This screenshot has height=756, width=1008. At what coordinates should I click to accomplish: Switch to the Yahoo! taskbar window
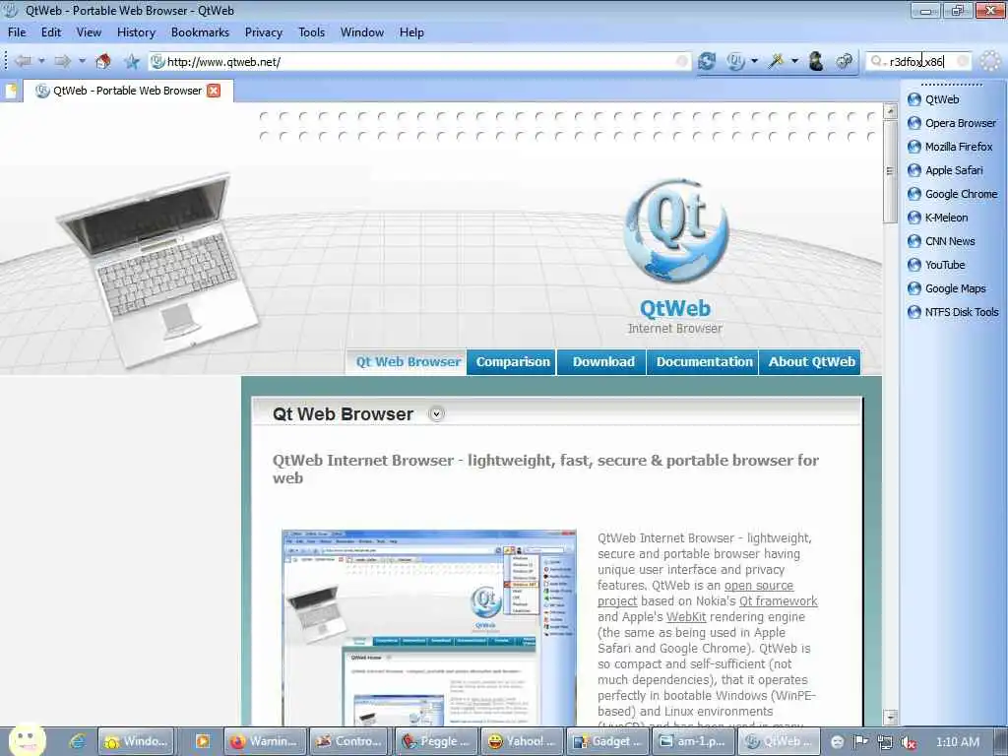click(522, 741)
